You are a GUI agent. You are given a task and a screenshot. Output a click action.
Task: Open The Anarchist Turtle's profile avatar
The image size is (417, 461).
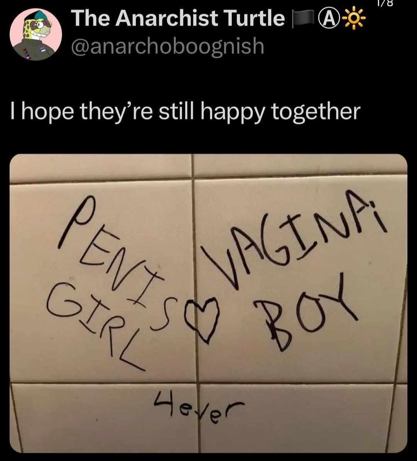[x=36, y=34]
